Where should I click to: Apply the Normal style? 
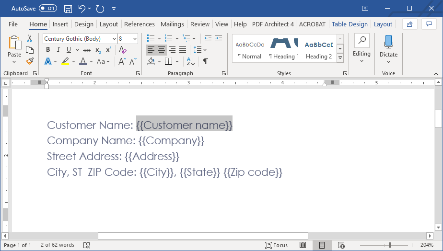click(250, 48)
